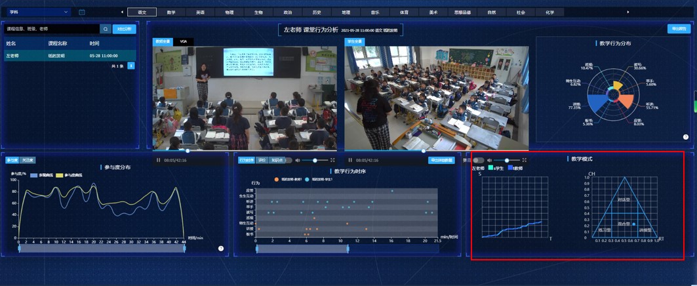Click help icon in 参与度分布 panel

221,249
